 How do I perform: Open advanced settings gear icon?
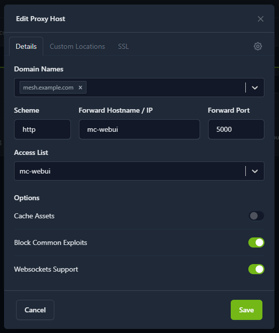[258, 46]
